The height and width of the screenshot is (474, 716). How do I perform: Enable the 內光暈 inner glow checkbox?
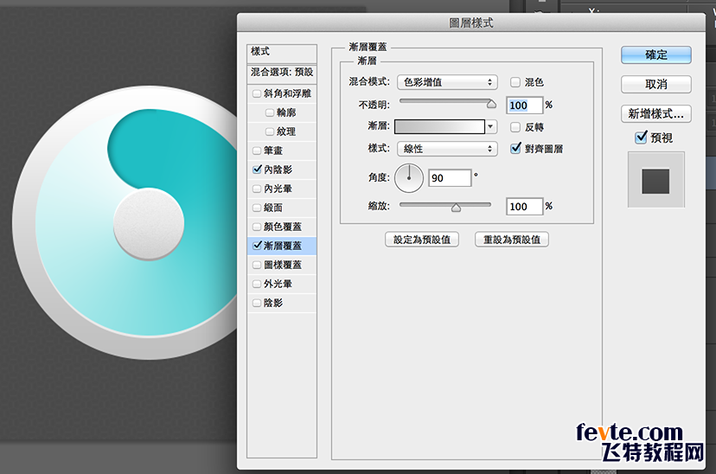coord(257,189)
